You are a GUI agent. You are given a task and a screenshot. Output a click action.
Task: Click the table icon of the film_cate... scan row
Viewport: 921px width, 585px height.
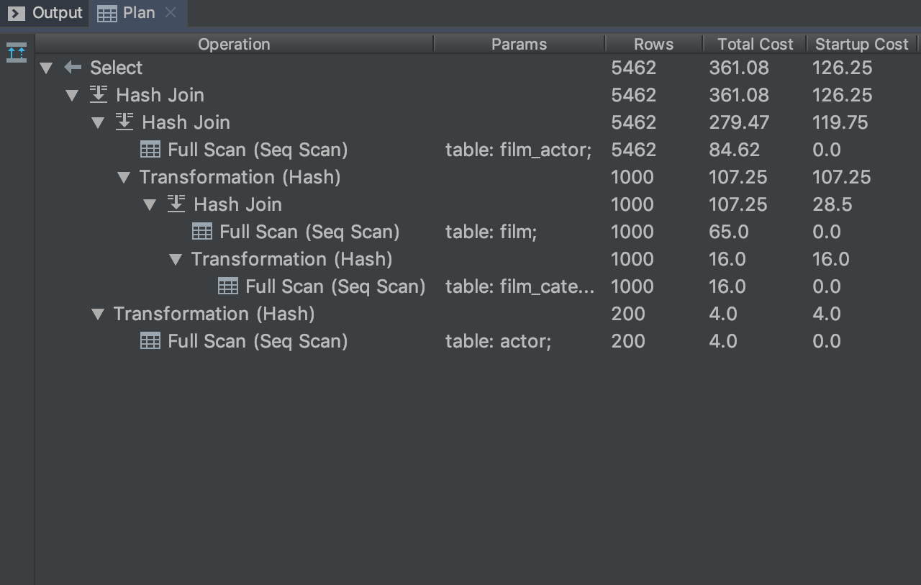pyautogui.click(x=227, y=286)
